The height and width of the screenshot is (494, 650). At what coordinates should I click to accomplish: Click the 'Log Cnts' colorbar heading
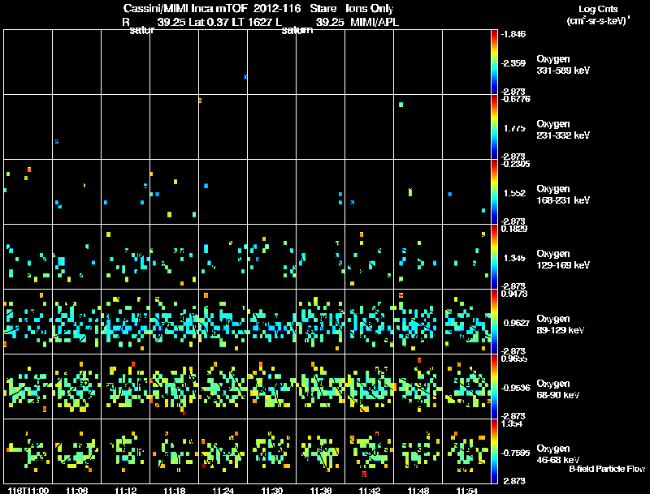tap(598, 9)
